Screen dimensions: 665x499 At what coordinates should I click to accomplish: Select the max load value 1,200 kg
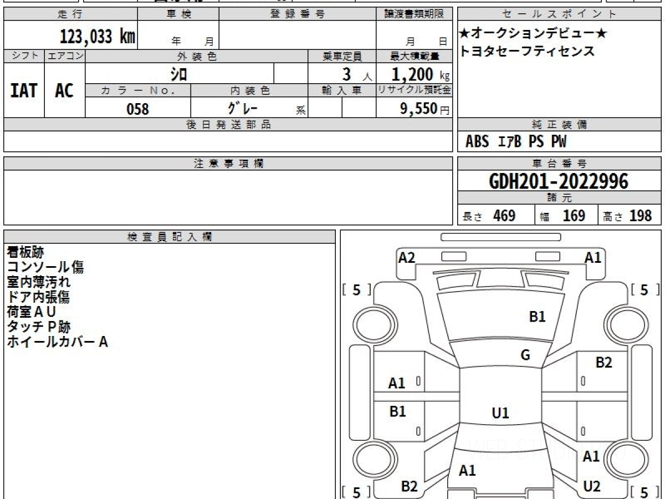[x=421, y=73]
